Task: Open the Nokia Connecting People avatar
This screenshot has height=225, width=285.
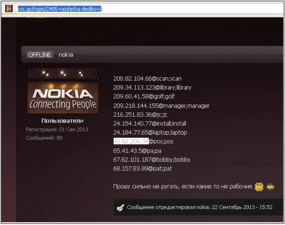Action: coord(63,91)
